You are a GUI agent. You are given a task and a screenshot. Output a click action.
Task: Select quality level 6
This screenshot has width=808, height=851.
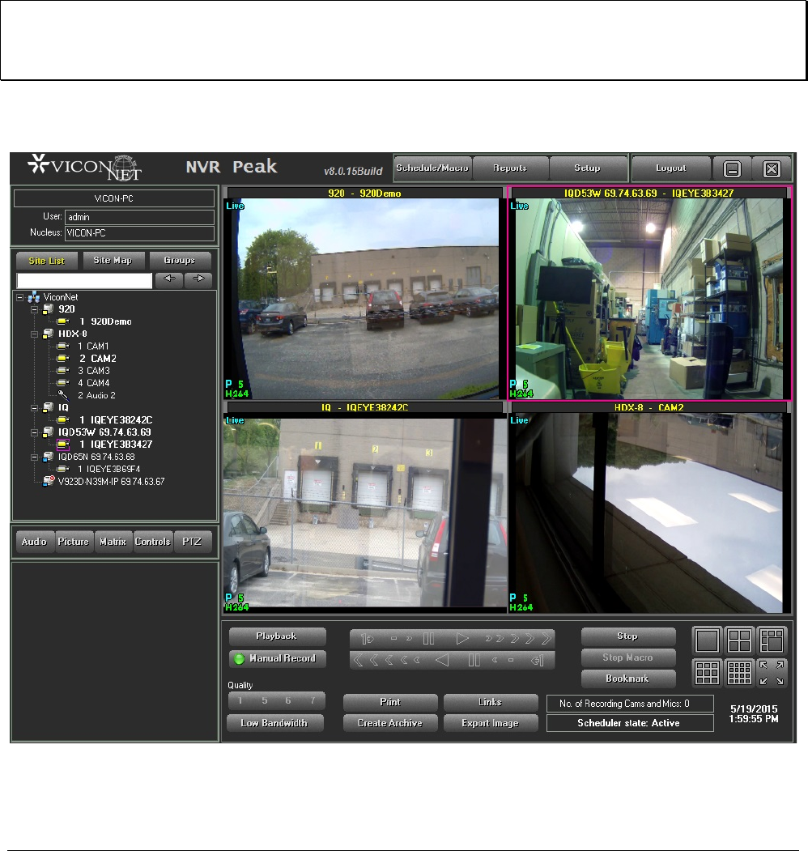tap(288, 700)
